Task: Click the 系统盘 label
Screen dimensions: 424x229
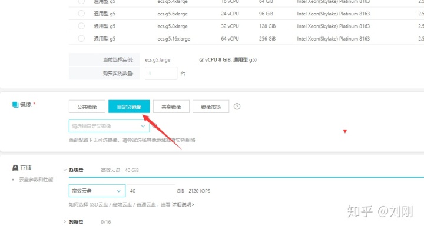Action: click(x=76, y=170)
